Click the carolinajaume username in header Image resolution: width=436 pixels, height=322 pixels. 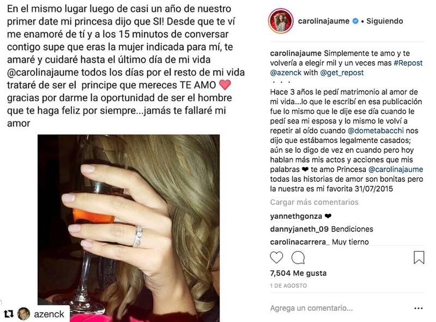[324, 21]
